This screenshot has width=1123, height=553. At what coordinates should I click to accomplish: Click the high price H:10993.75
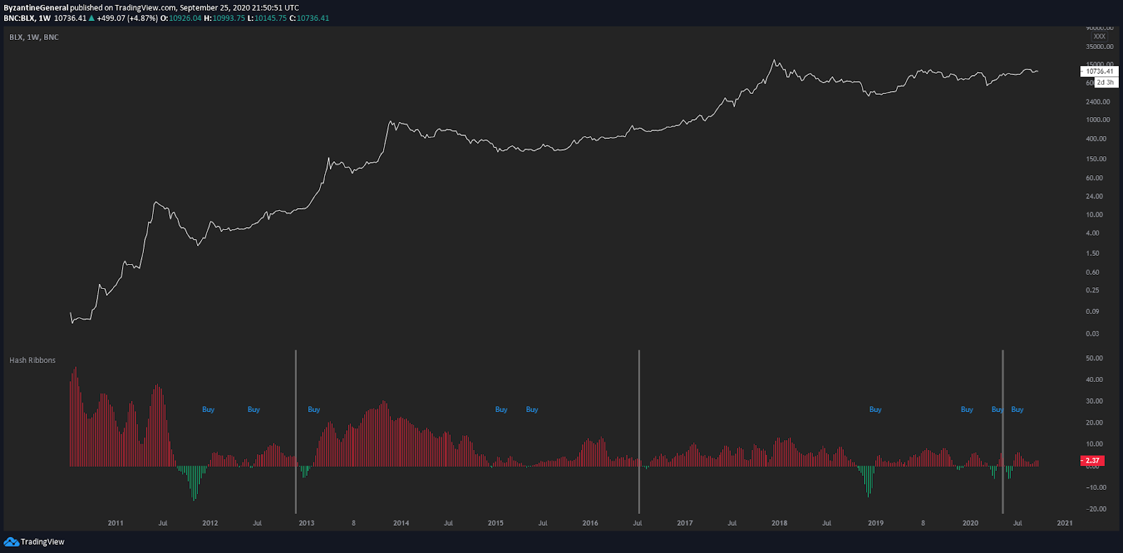coord(225,18)
